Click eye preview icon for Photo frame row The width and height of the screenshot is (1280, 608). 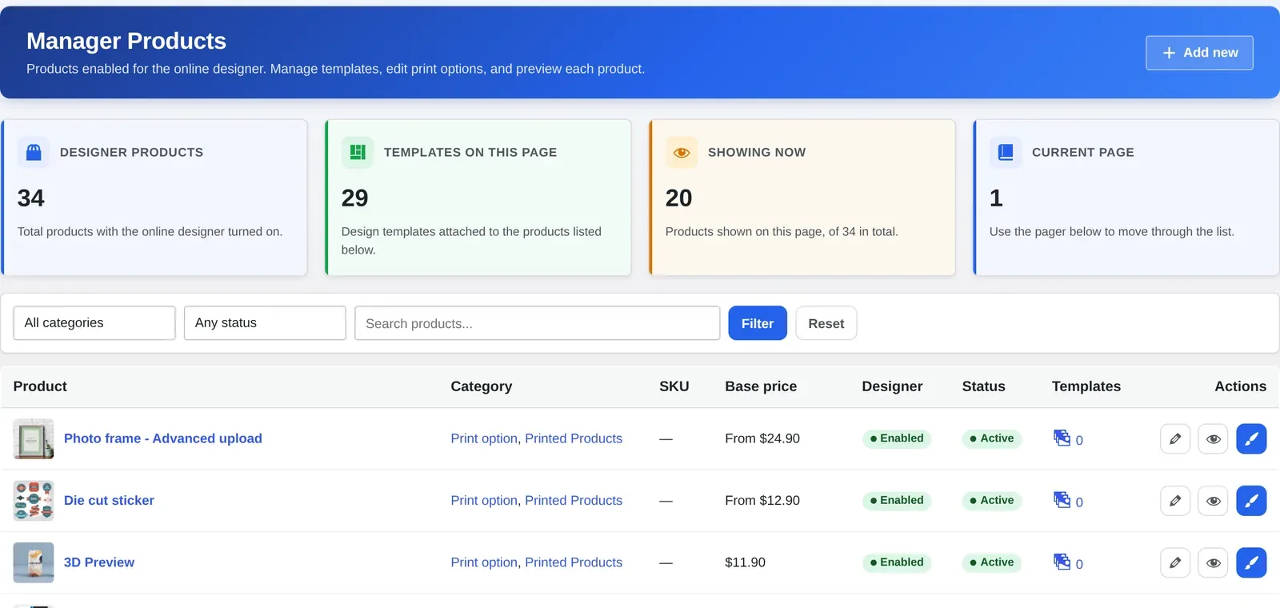1213,438
